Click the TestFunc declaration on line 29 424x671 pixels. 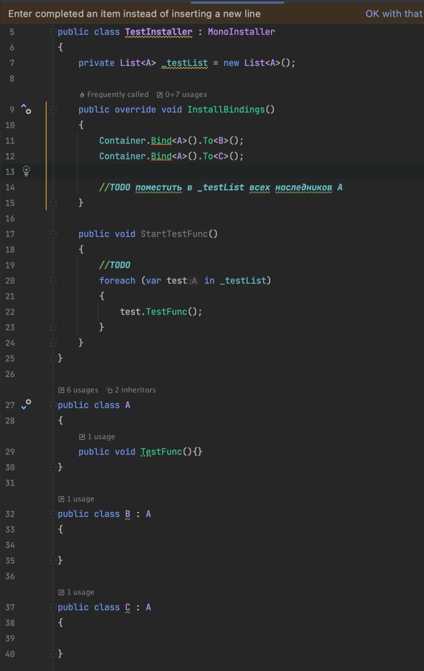tap(161, 451)
